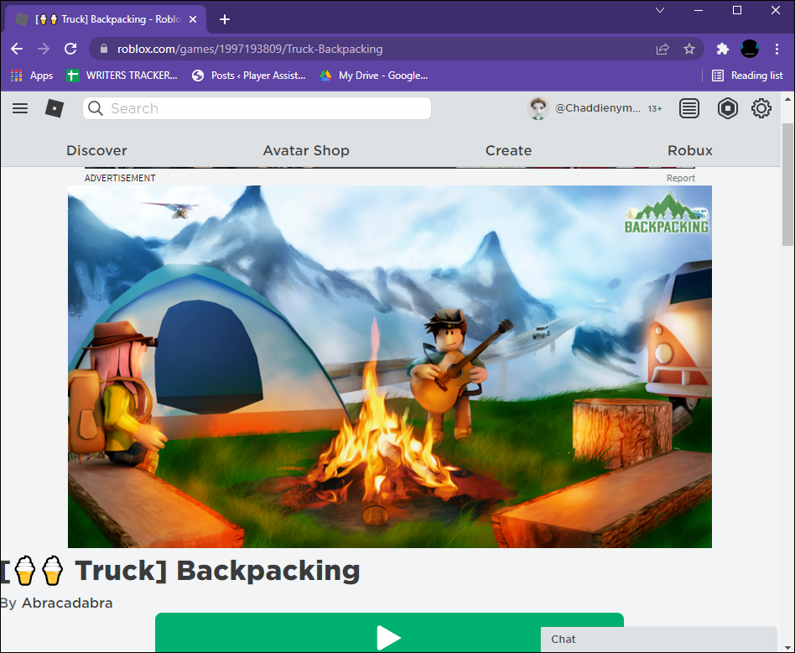Open the Apps bookmarks shortcut
The height and width of the screenshot is (653, 795).
tap(32, 76)
